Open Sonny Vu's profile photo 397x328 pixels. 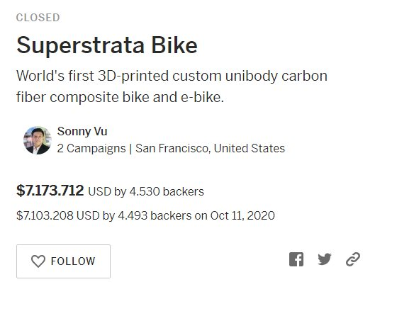click(38, 140)
